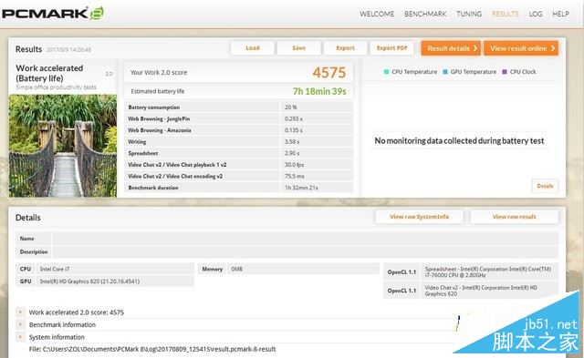Click No monitoring data collected message
The width and height of the screenshot is (584, 358).
point(459,141)
